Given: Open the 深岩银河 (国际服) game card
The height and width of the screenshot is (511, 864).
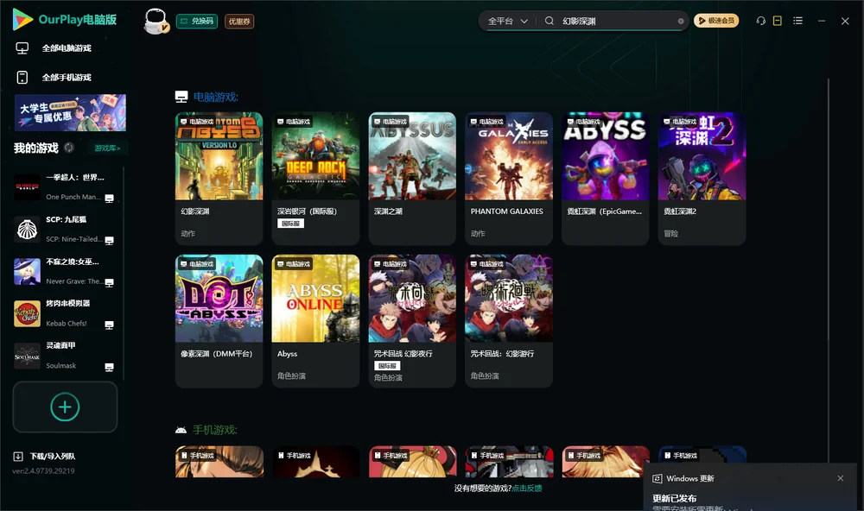Looking at the screenshot, I should click(315, 179).
